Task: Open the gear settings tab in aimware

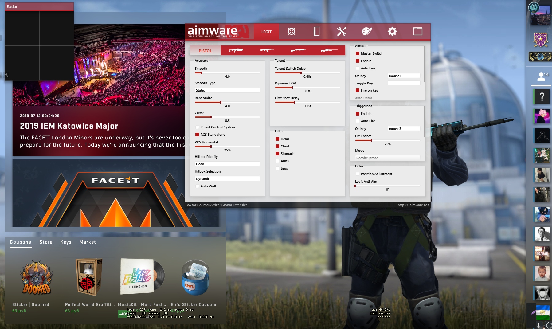Action: pos(392,31)
